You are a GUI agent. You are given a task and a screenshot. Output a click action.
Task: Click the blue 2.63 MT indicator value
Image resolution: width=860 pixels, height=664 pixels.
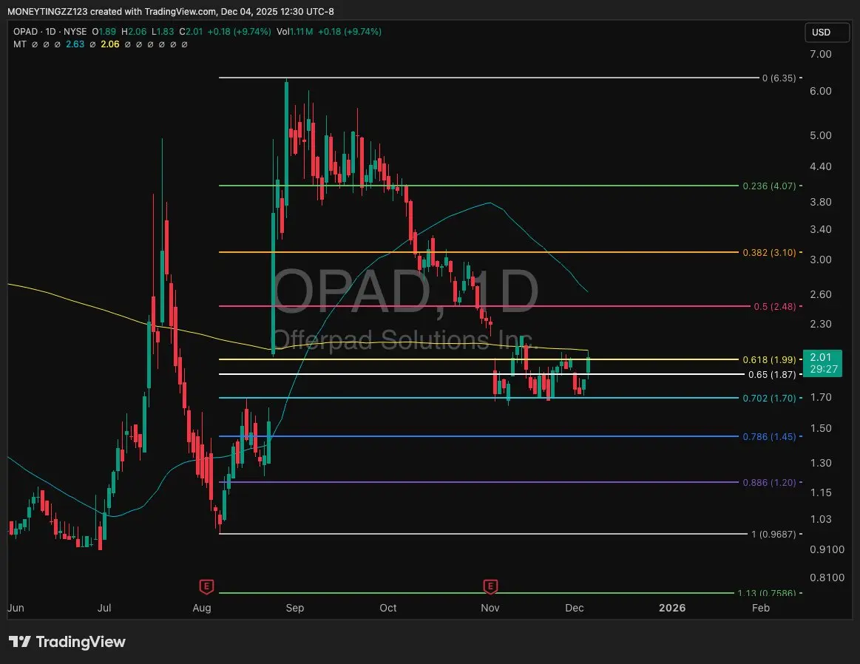[75, 44]
